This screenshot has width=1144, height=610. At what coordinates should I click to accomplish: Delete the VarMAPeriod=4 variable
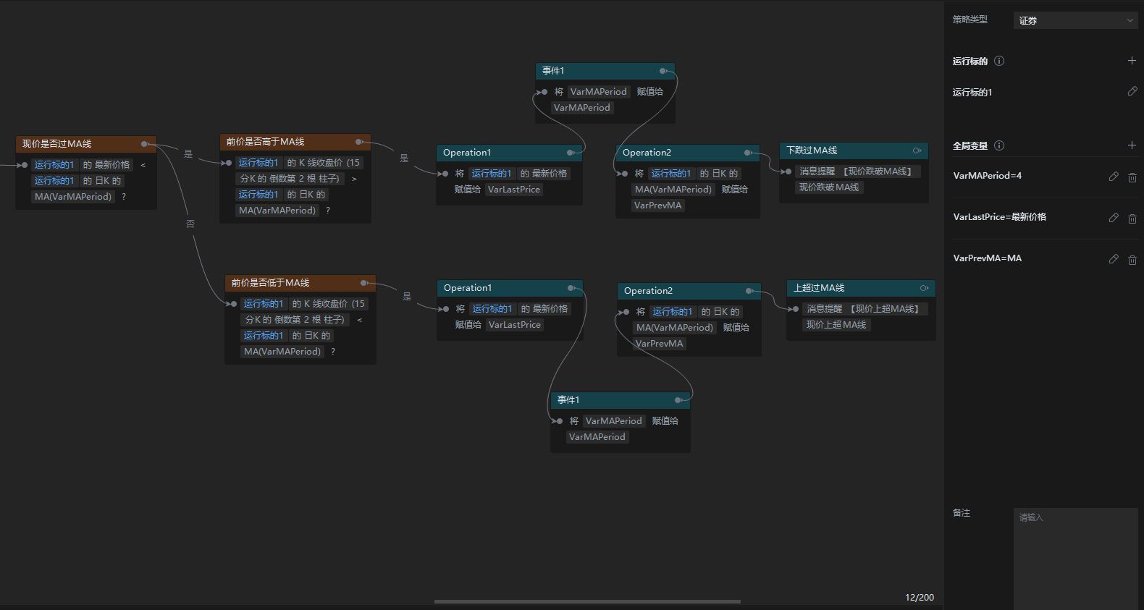[x=1132, y=177]
